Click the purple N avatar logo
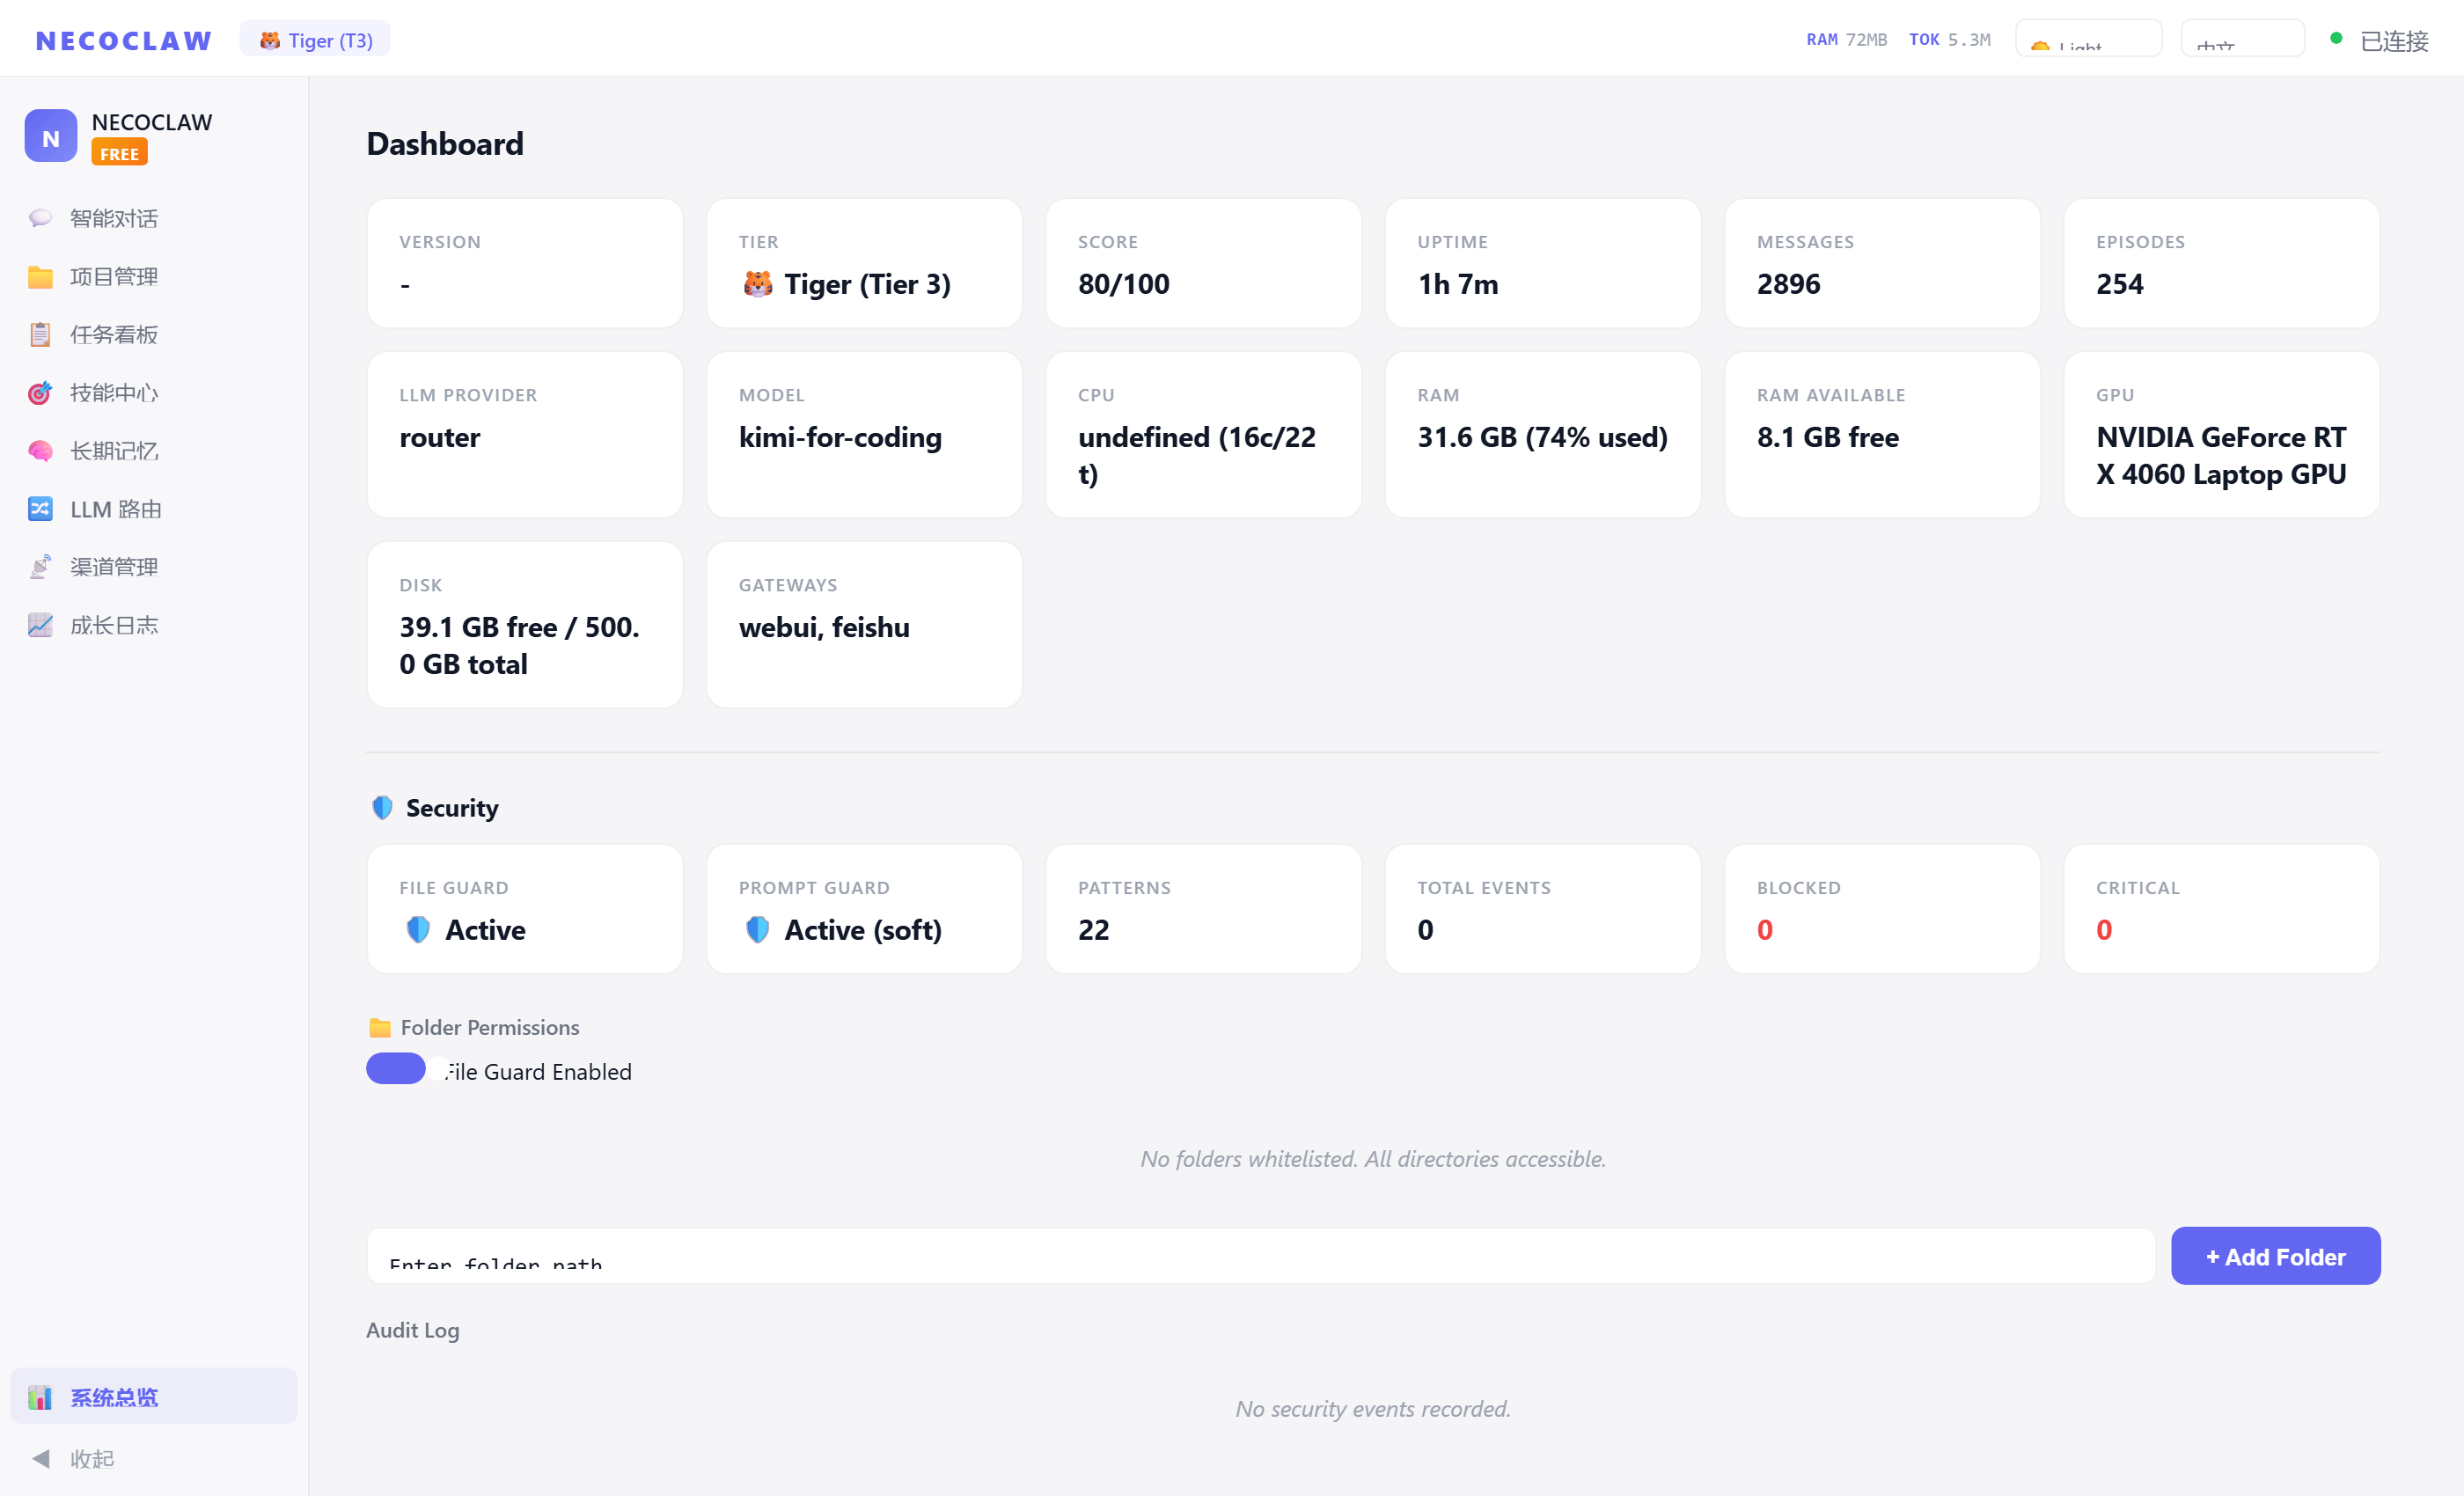 click(x=50, y=136)
